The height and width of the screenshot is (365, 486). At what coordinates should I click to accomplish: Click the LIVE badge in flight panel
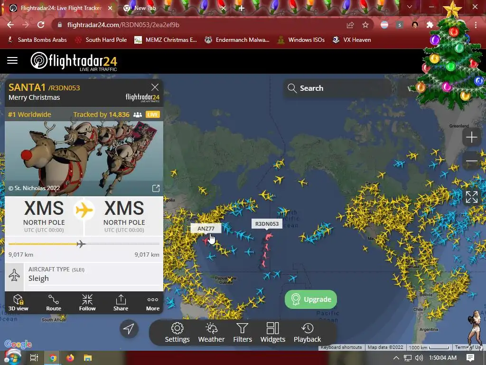(152, 115)
